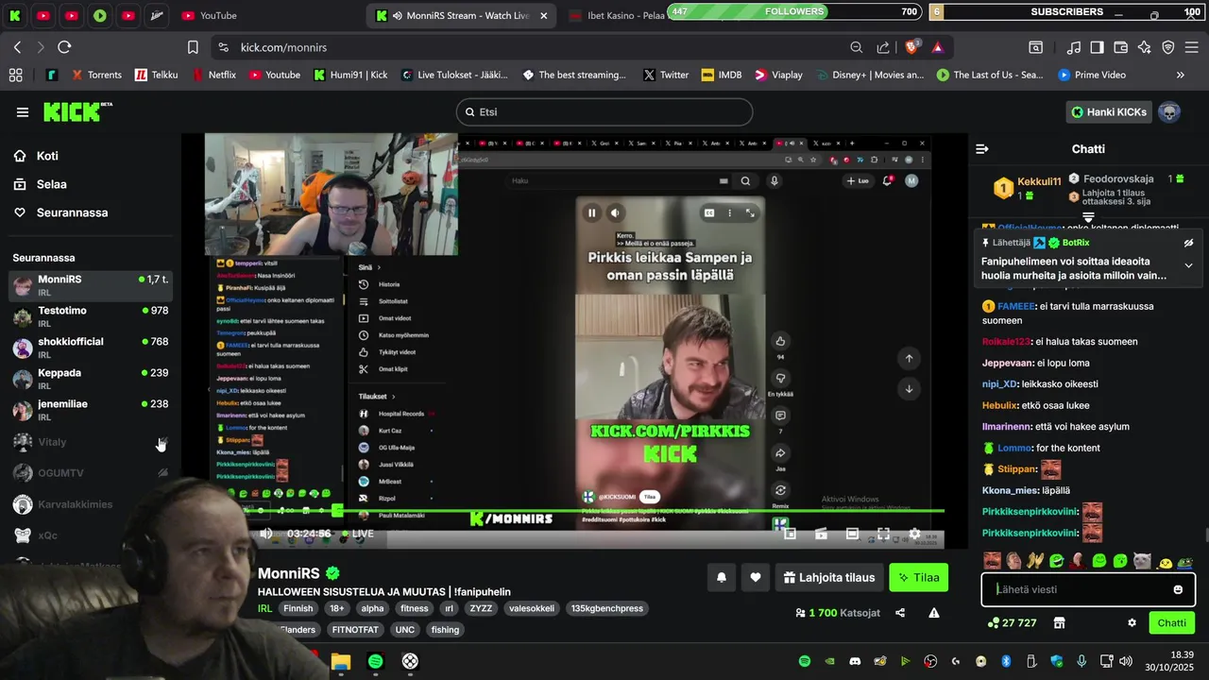1209x680 pixels.
Task: Click the valesokkeli tag
Action: (x=532, y=608)
